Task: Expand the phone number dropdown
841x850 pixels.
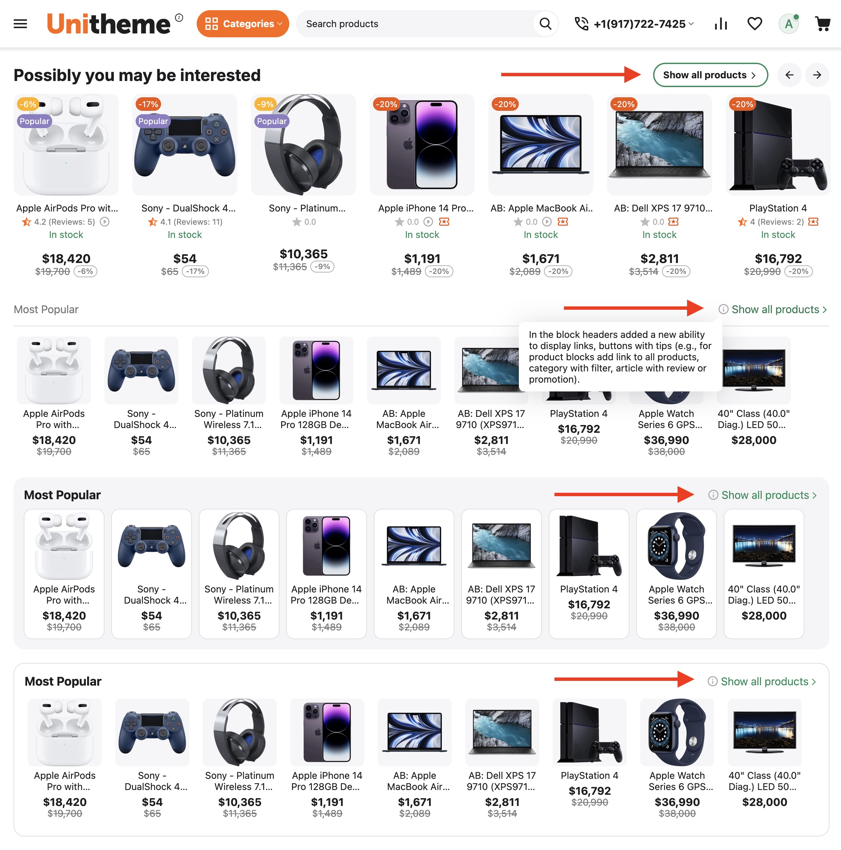Action: point(634,24)
